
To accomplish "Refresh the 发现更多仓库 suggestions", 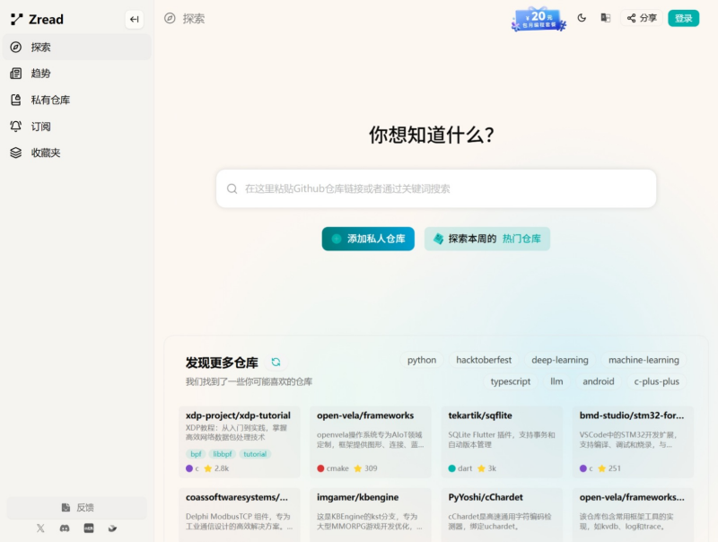I will tap(276, 363).
